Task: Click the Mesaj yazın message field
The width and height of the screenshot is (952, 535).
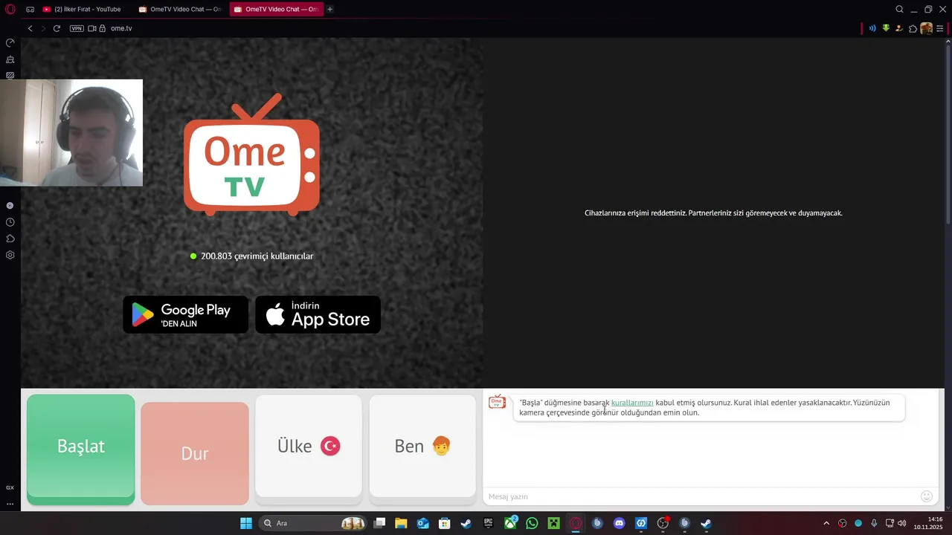Action: point(699,496)
